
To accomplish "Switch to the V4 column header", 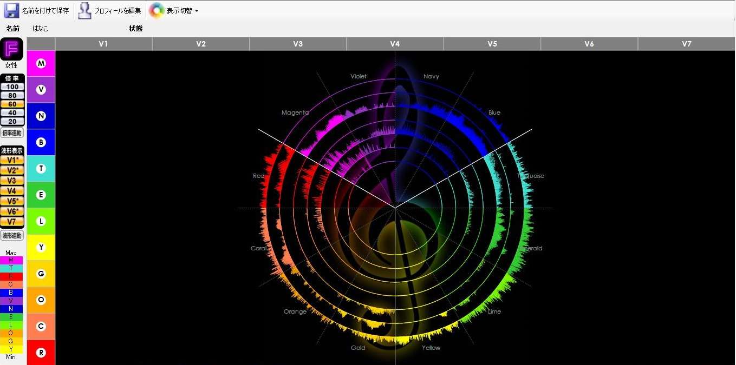I will (395, 44).
